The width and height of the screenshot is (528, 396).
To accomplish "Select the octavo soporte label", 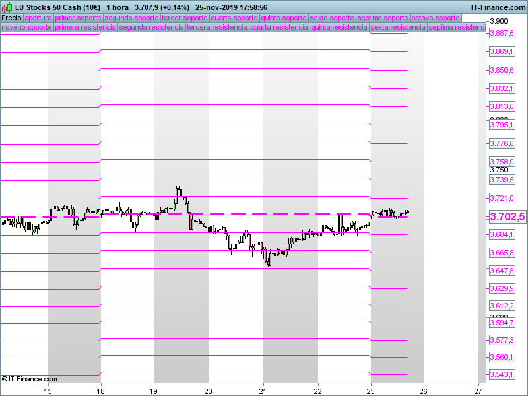I will tap(436, 18).
